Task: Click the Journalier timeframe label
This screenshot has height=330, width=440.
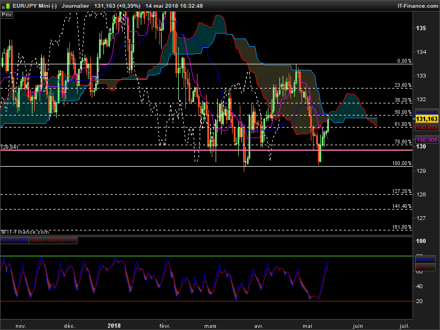Action: [75, 6]
